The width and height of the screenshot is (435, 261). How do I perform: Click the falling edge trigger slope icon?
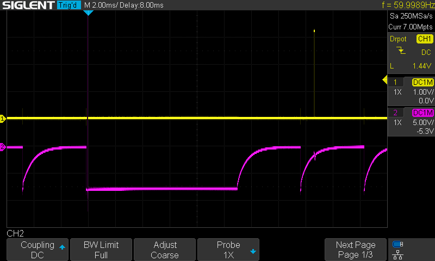click(401, 51)
